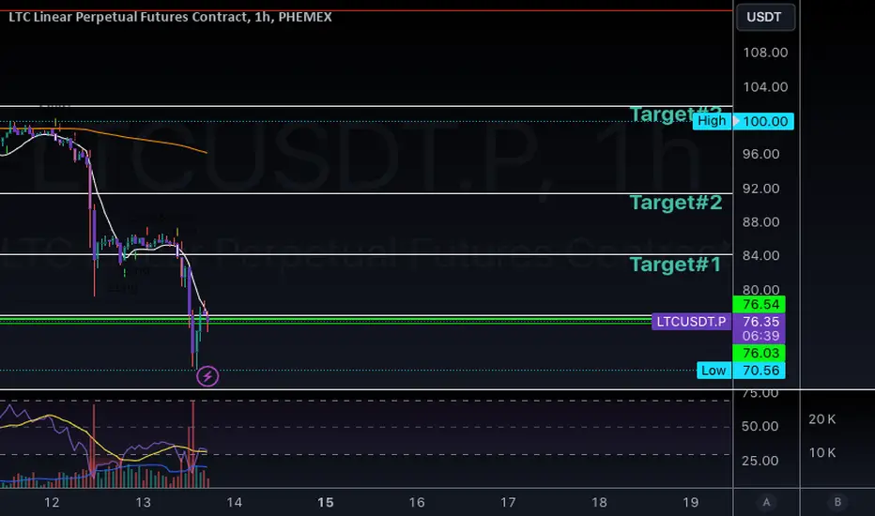The width and height of the screenshot is (875, 516).
Task: Click the lightning bolt event icon
Action: [x=207, y=376]
